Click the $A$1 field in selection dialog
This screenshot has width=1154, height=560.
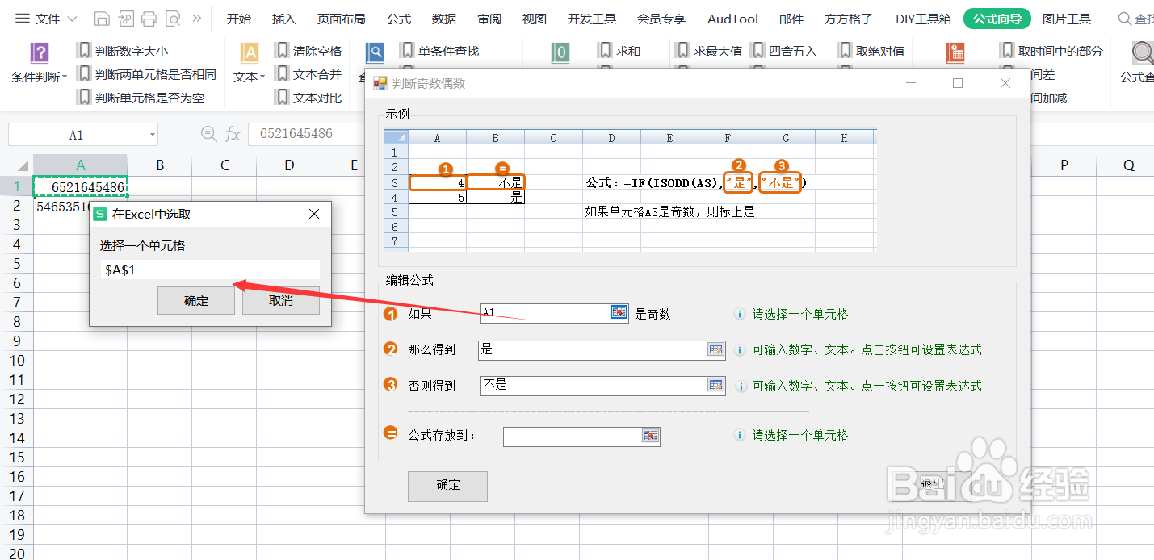click(x=210, y=270)
